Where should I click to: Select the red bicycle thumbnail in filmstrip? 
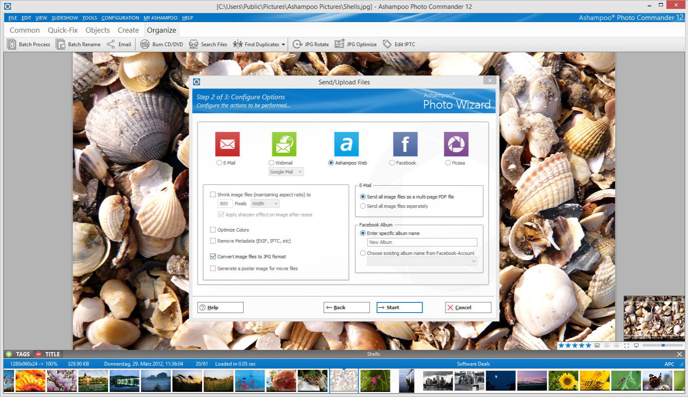coord(250,380)
